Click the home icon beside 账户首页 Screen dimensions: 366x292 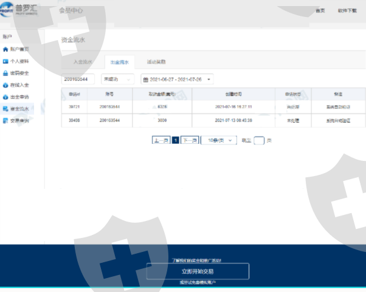tap(5, 49)
